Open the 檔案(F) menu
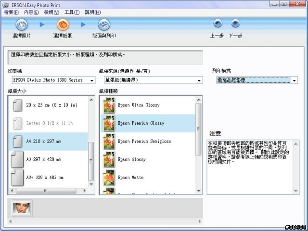 12,13
